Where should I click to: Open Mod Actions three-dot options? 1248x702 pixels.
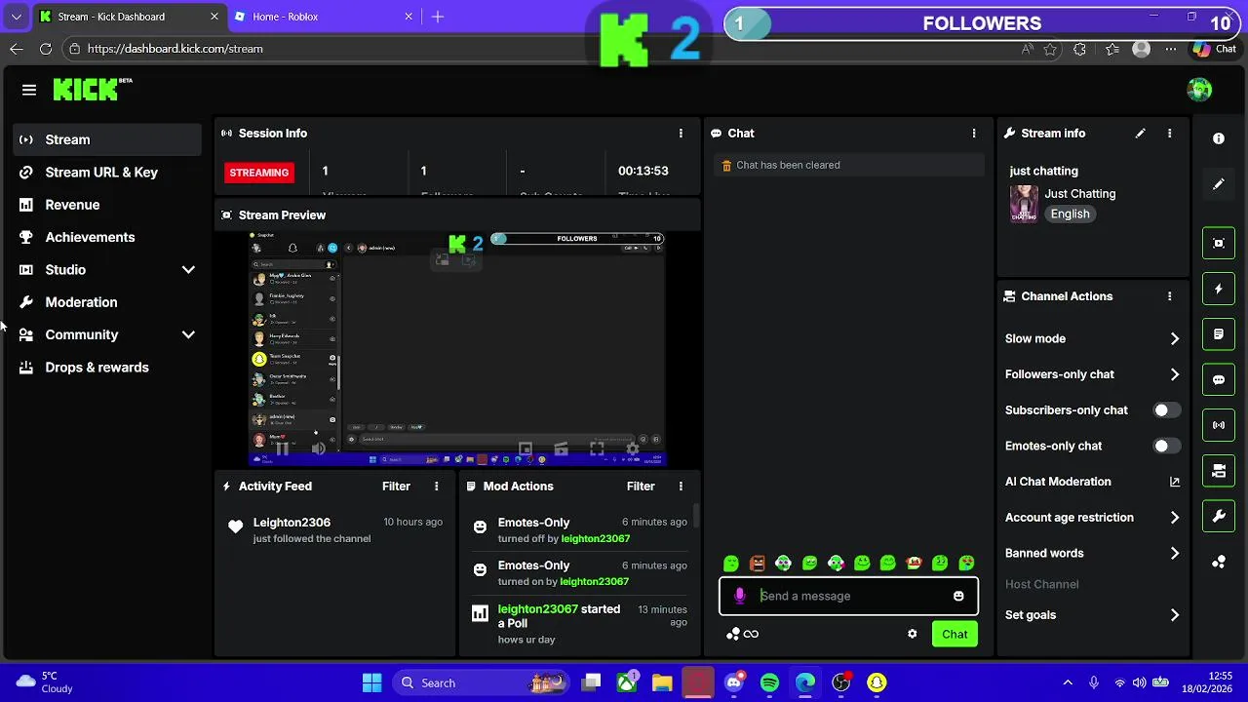681,487
